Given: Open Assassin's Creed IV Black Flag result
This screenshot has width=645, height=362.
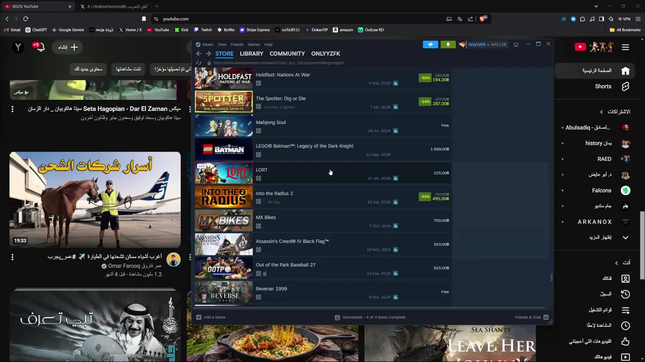Looking at the screenshot, I should 322,244.
